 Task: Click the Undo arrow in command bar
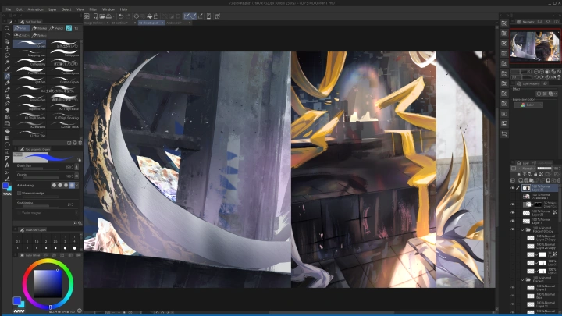[x=121, y=16]
